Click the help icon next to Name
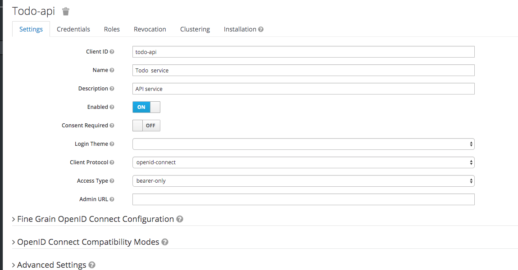Image resolution: width=518 pixels, height=270 pixels. click(x=111, y=70)
